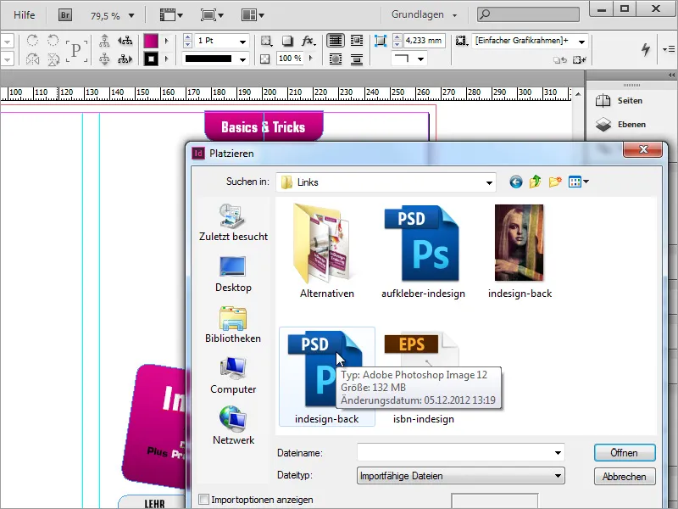Open the Dateiname combo box dropdown

pos(558,453)
